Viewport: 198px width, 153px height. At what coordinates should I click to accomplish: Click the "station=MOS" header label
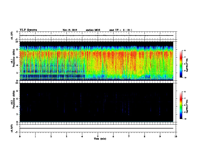tap(93, 30)
